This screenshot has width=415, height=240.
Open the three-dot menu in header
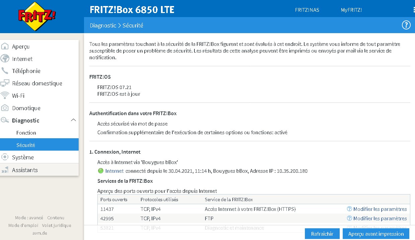tap(414, 10)
